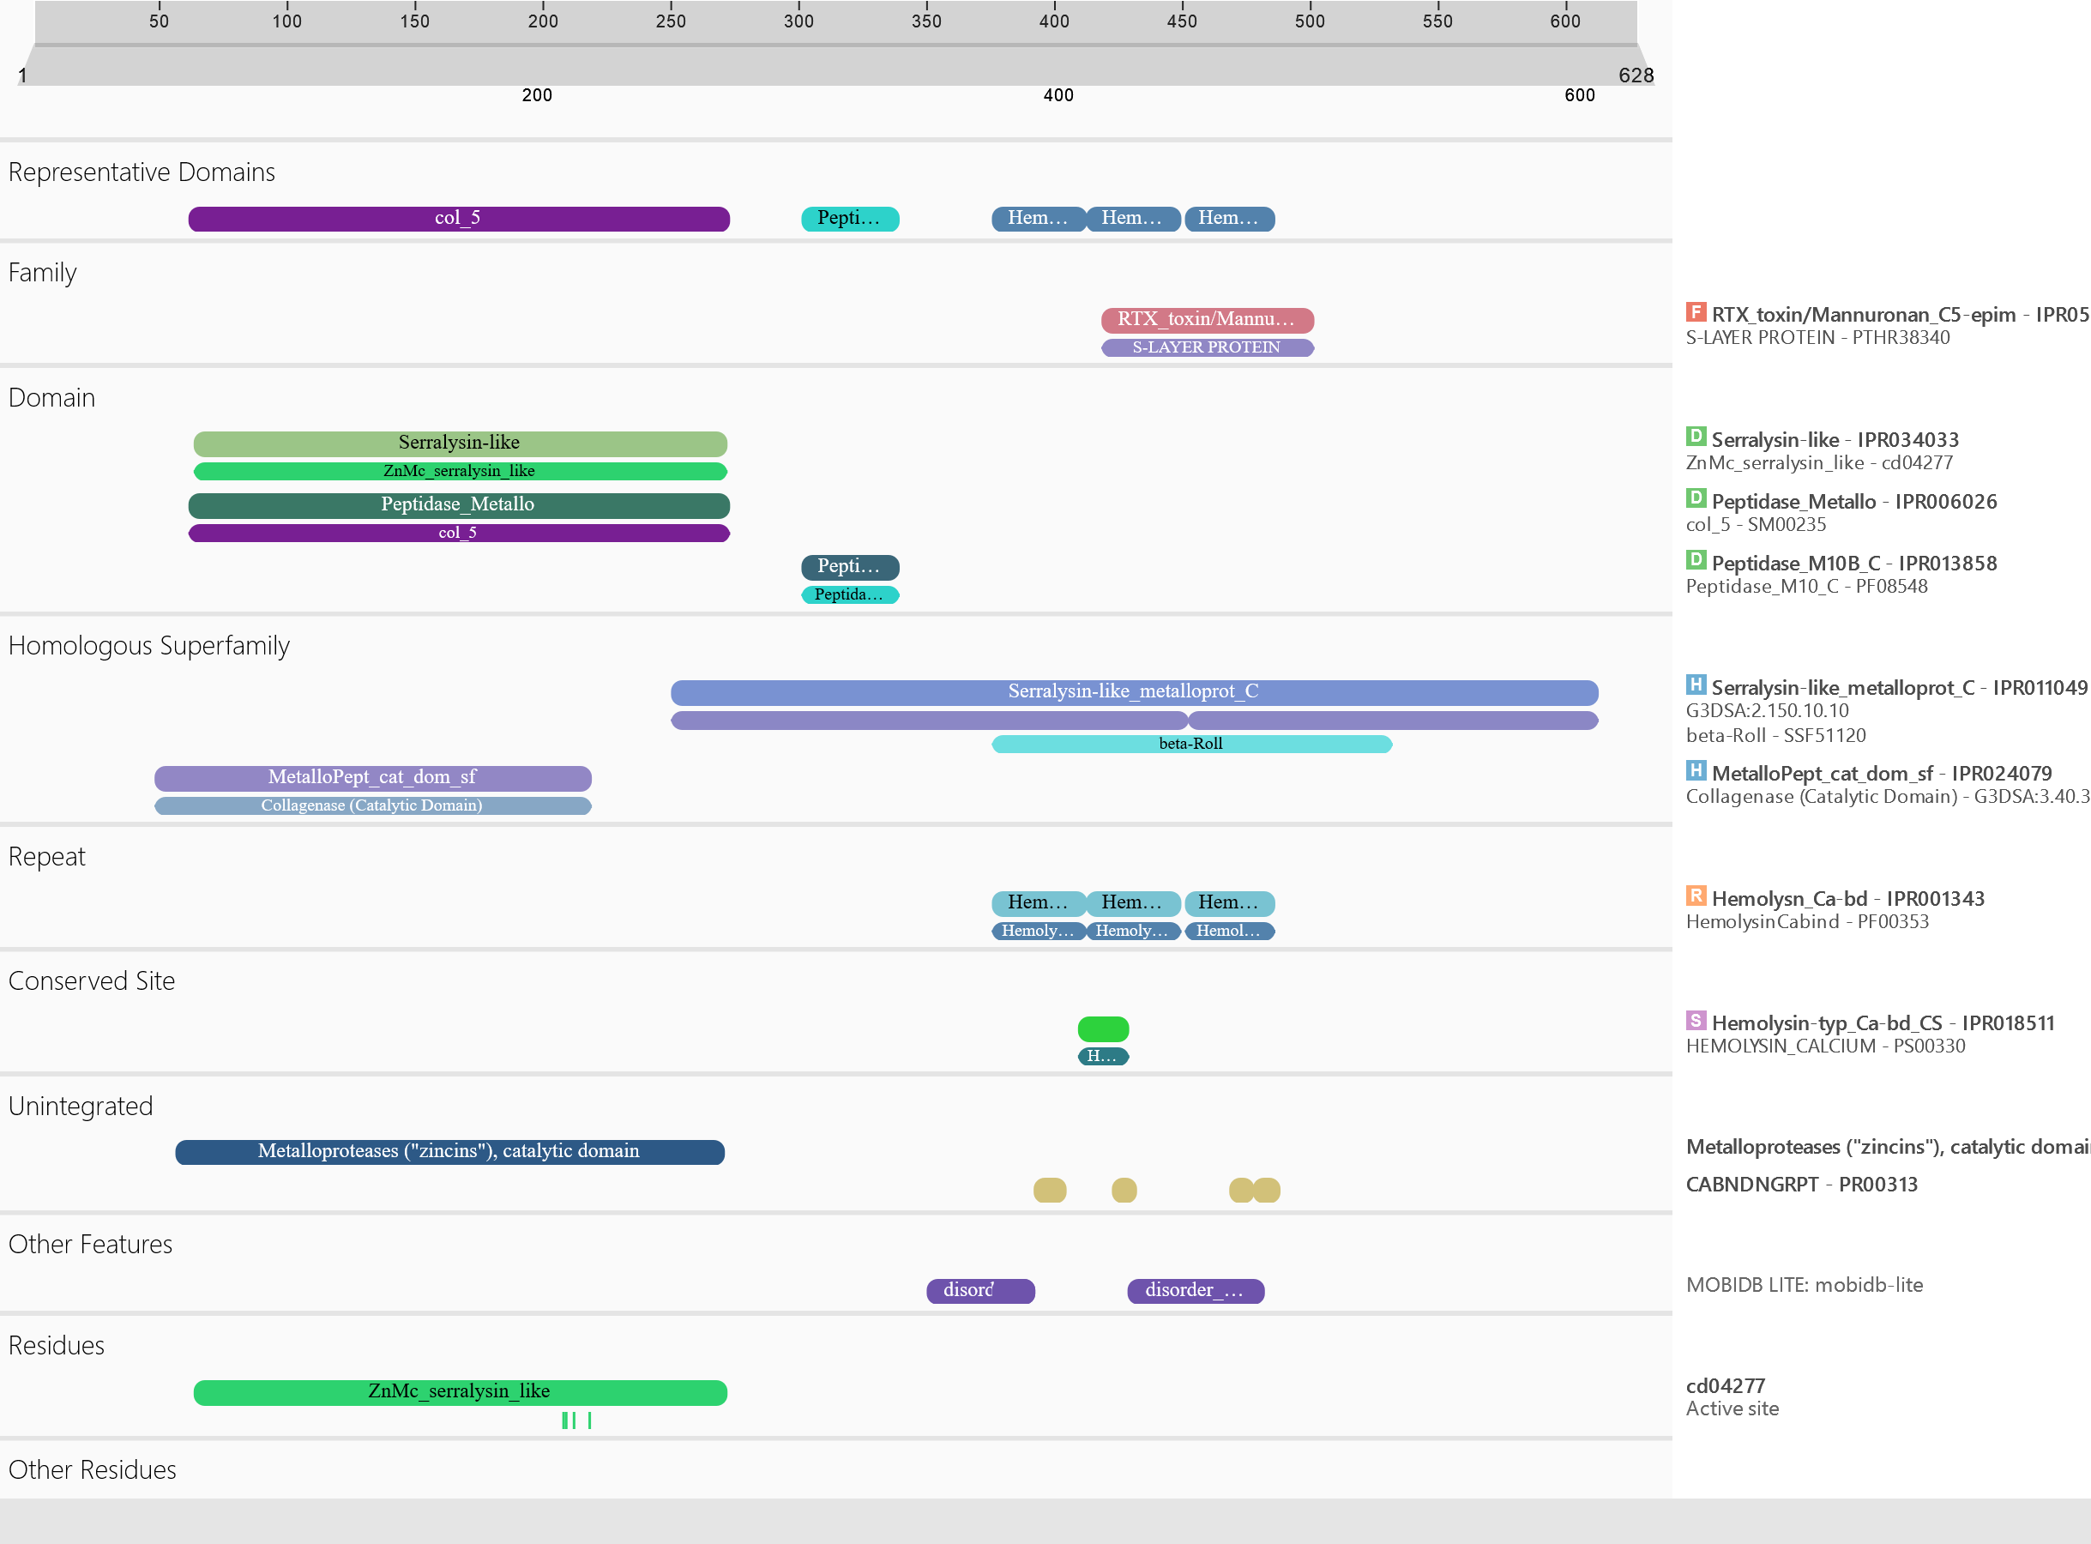The image size is (2091, 1544).
Task: Select the S-LAYER PROTEIN family bar
Action: 1207,347
